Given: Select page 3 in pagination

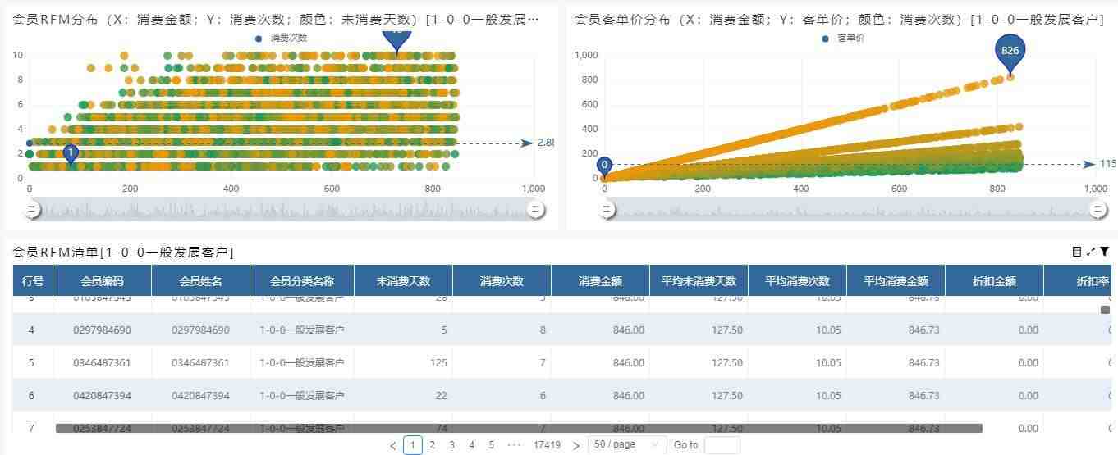Looking at the screenshot, I should click(451, 445).
